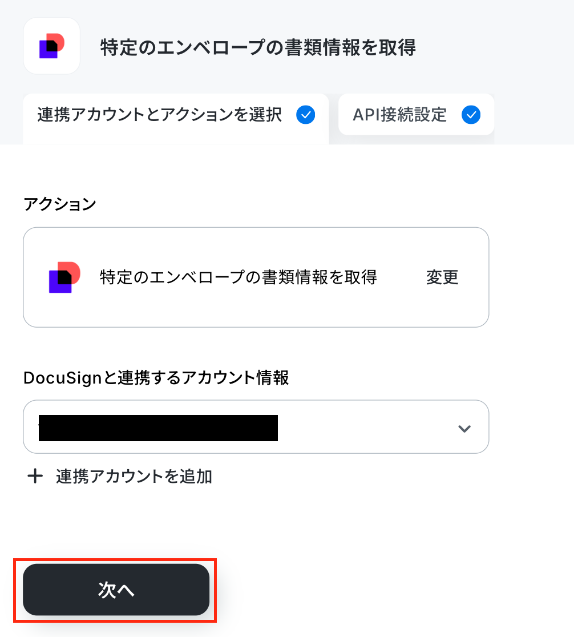Click the DocuSign logo in the page header

coord(51,46)
